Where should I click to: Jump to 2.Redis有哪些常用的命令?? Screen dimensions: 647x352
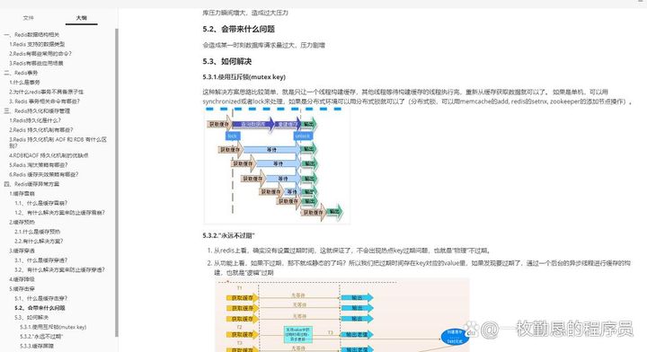pyautogui.click(x=40, y=54)
